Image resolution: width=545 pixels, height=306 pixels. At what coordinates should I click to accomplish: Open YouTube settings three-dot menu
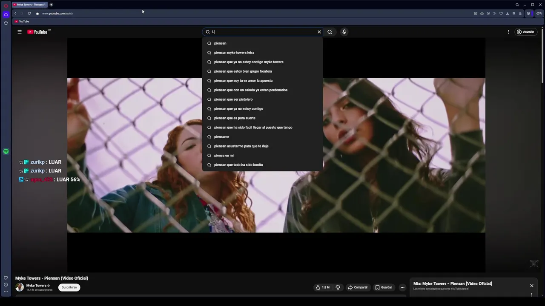click(x=508, y=32)
